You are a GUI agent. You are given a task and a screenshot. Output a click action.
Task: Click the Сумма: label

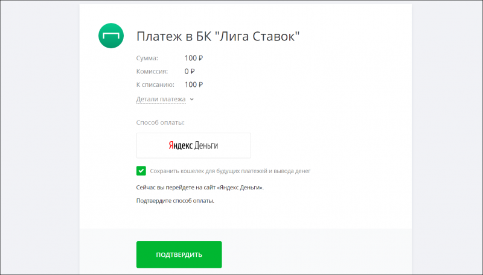click(x=147, y=58)
